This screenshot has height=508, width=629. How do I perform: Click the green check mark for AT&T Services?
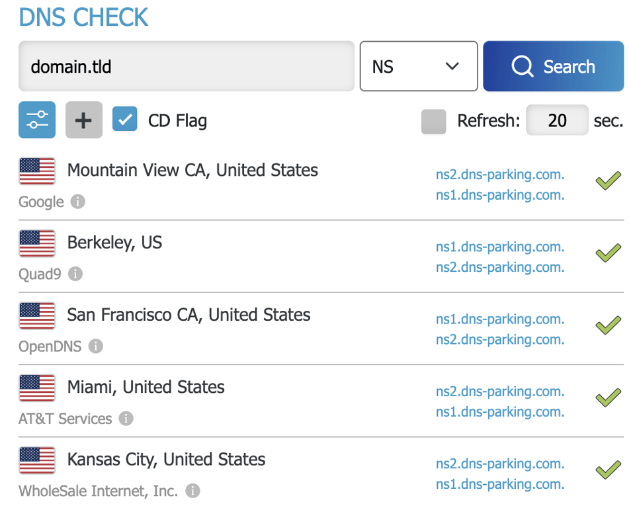pyautogui.click(x=607, y=398)
